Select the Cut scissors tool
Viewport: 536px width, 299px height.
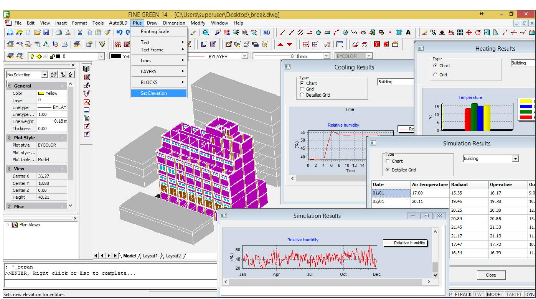tap(80, 33)
